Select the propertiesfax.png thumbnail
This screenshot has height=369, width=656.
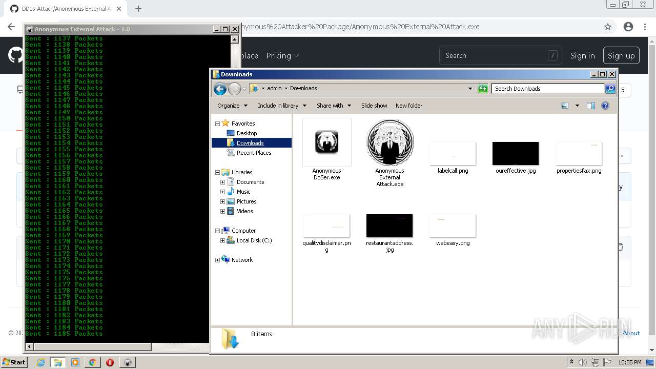click(579, 154)
